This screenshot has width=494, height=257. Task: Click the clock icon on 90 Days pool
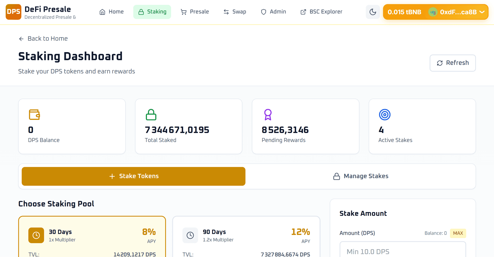click(x=190, y=235)
